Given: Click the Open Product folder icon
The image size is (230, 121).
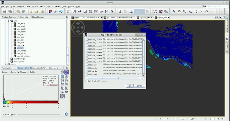Looking at the screenshot, I should (5, 11).
